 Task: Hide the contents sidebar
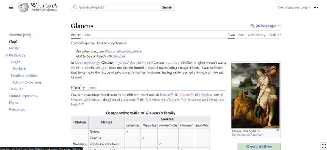[27, 35]
